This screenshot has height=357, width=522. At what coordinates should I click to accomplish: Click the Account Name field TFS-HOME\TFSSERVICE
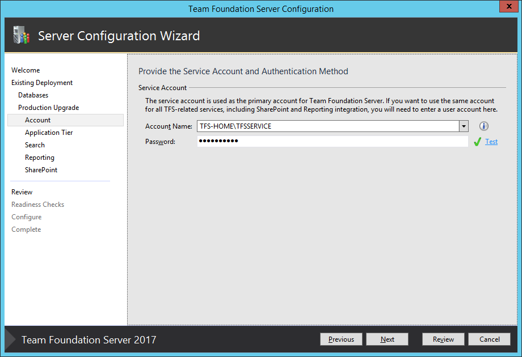[328, 126]
